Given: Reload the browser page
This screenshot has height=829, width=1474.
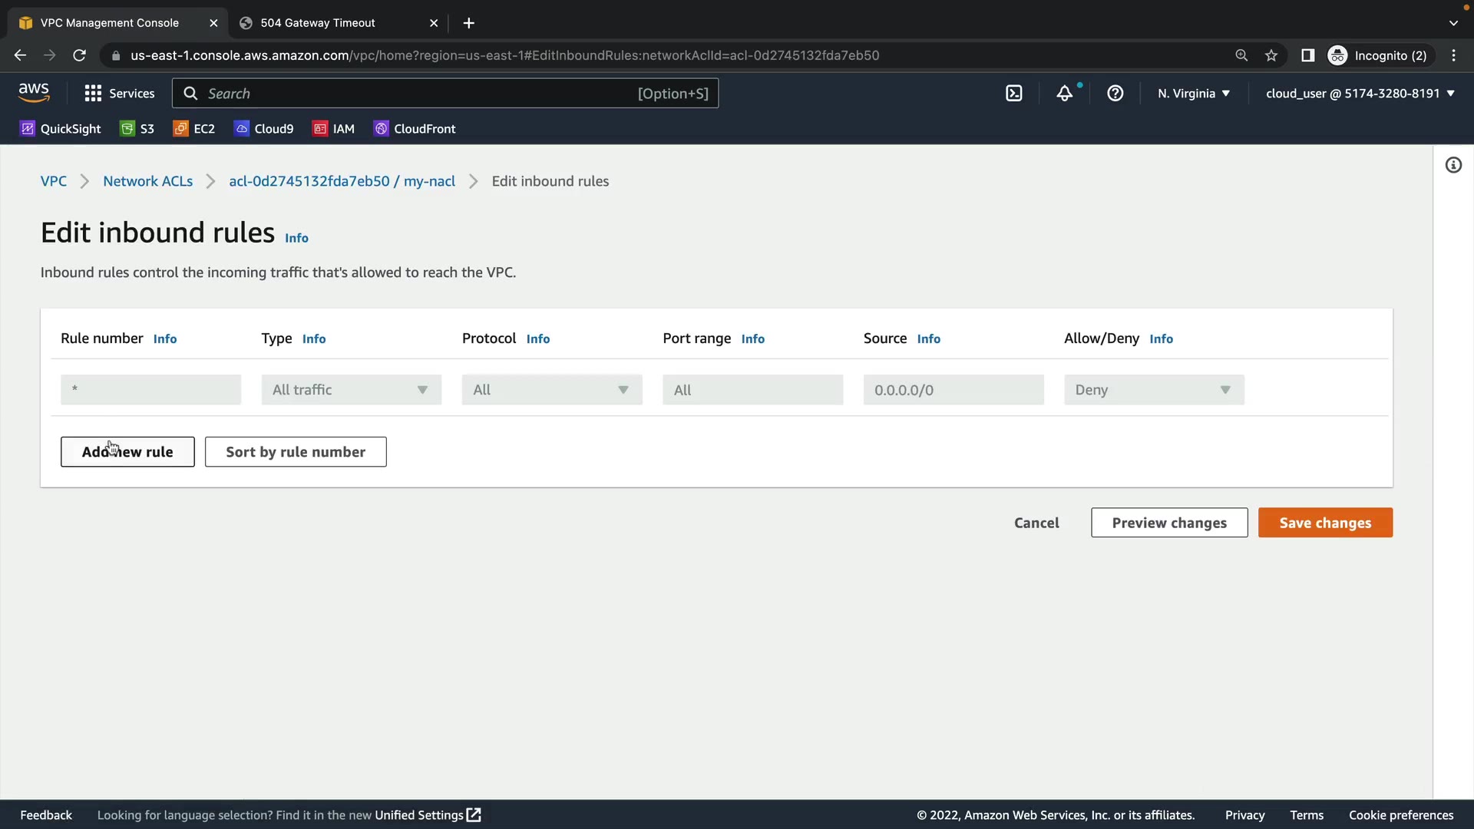Looking at the screenshot, I should tap(79, 55).
